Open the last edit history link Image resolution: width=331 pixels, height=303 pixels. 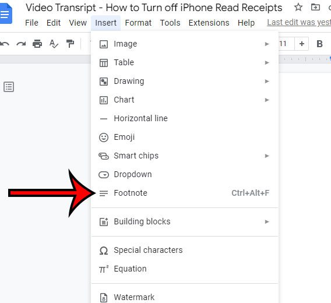[299, 22]
